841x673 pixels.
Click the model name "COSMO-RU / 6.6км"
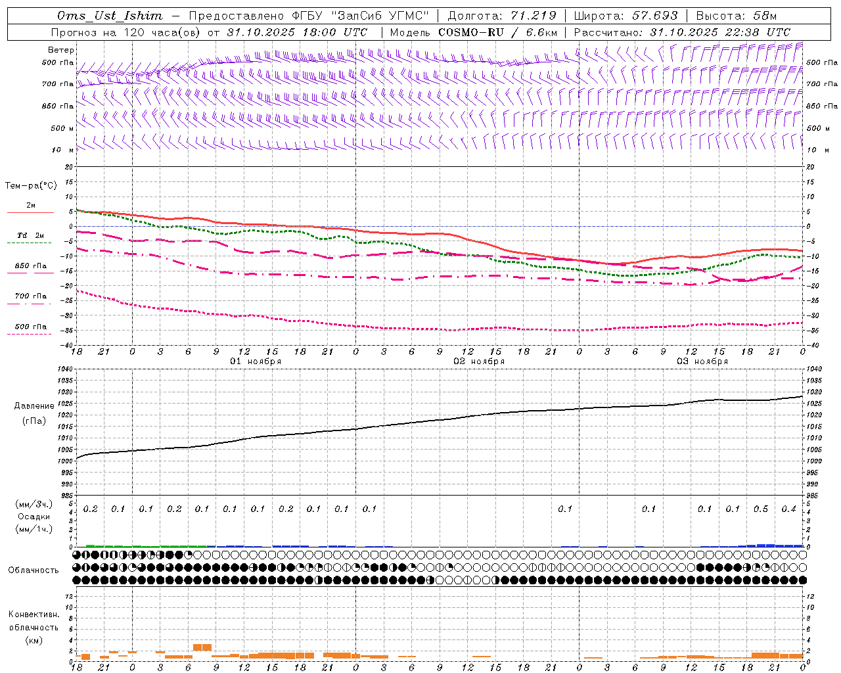pos(497,32)
